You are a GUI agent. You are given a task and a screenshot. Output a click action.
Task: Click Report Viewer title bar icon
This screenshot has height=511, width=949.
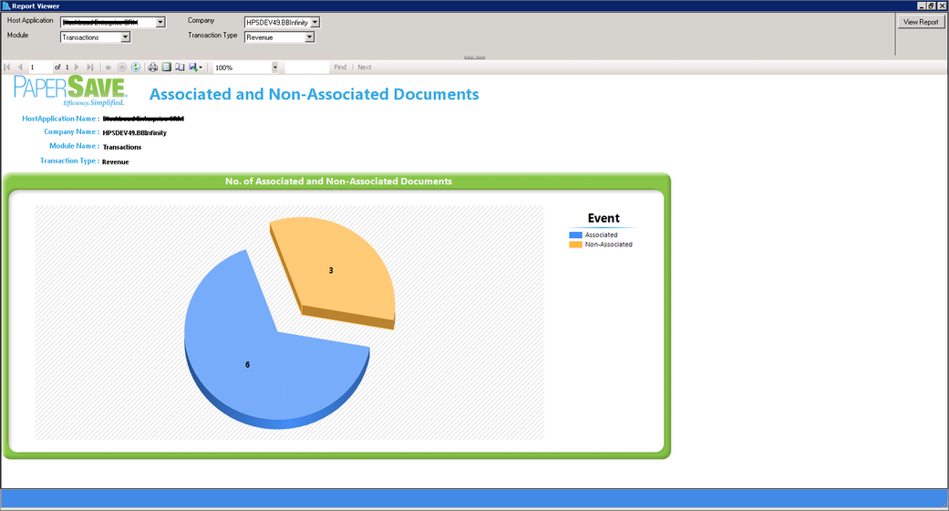[6, 6]
